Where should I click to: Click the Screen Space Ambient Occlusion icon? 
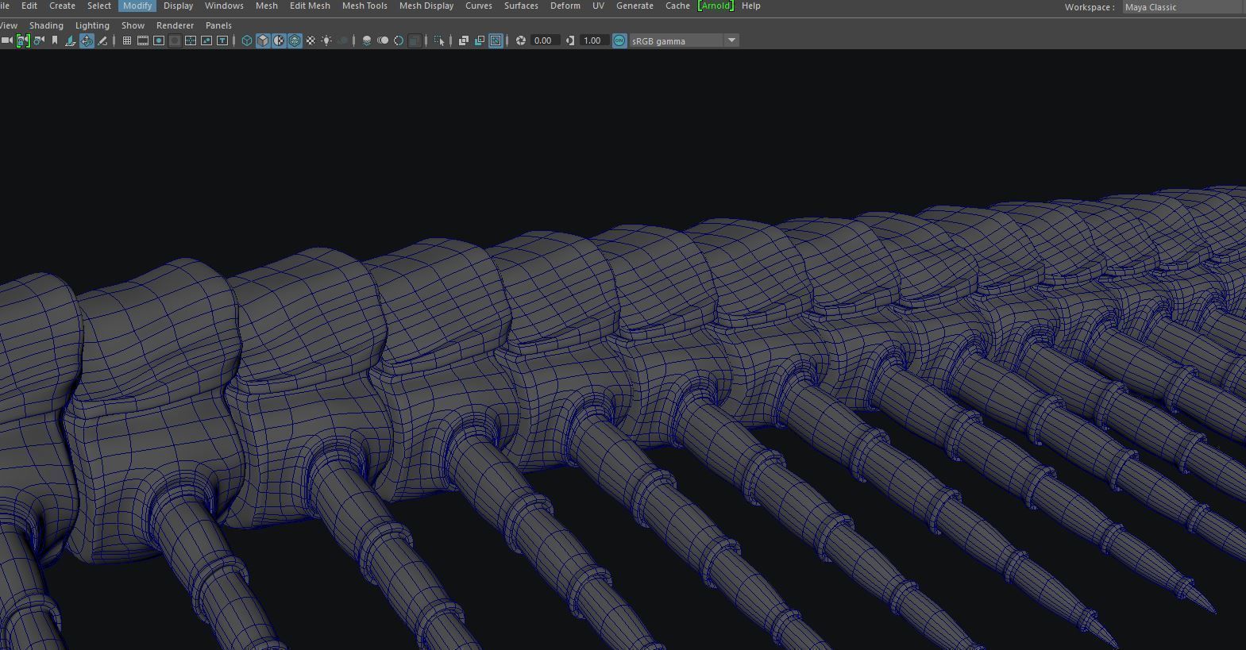(x=367, y=40)
